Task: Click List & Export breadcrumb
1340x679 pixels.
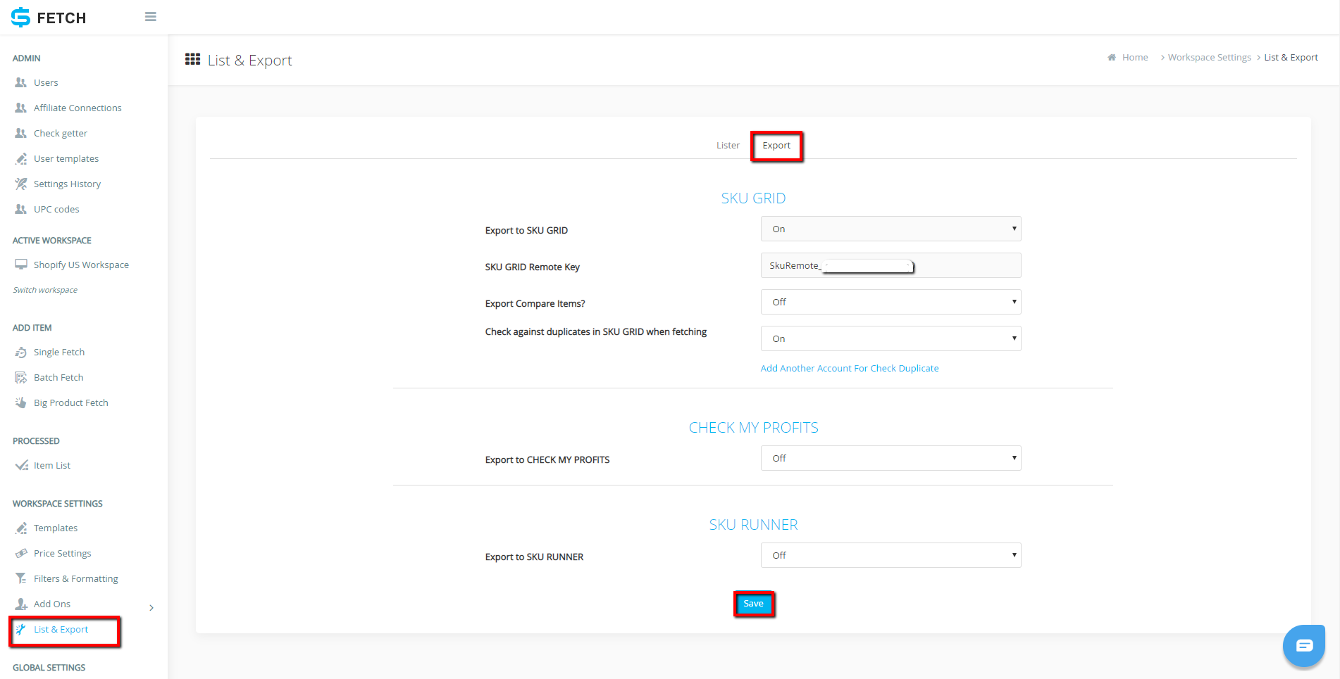Action: pos(1291,58)
